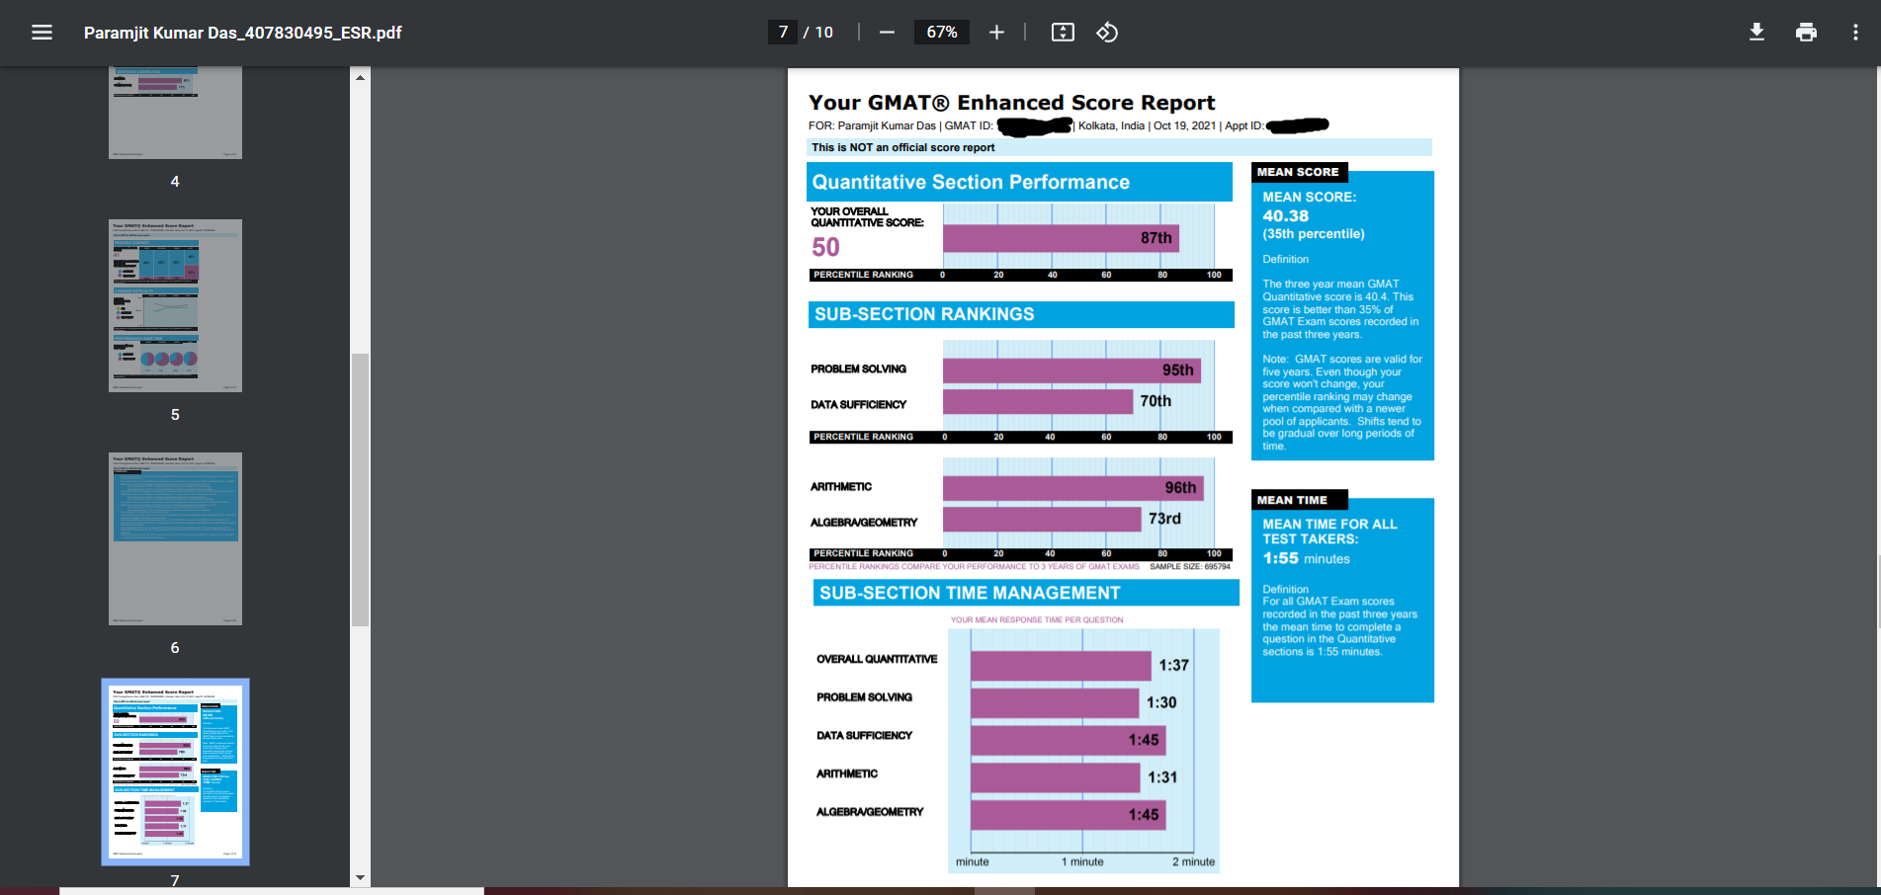Click the page number input showing 7

782,32
